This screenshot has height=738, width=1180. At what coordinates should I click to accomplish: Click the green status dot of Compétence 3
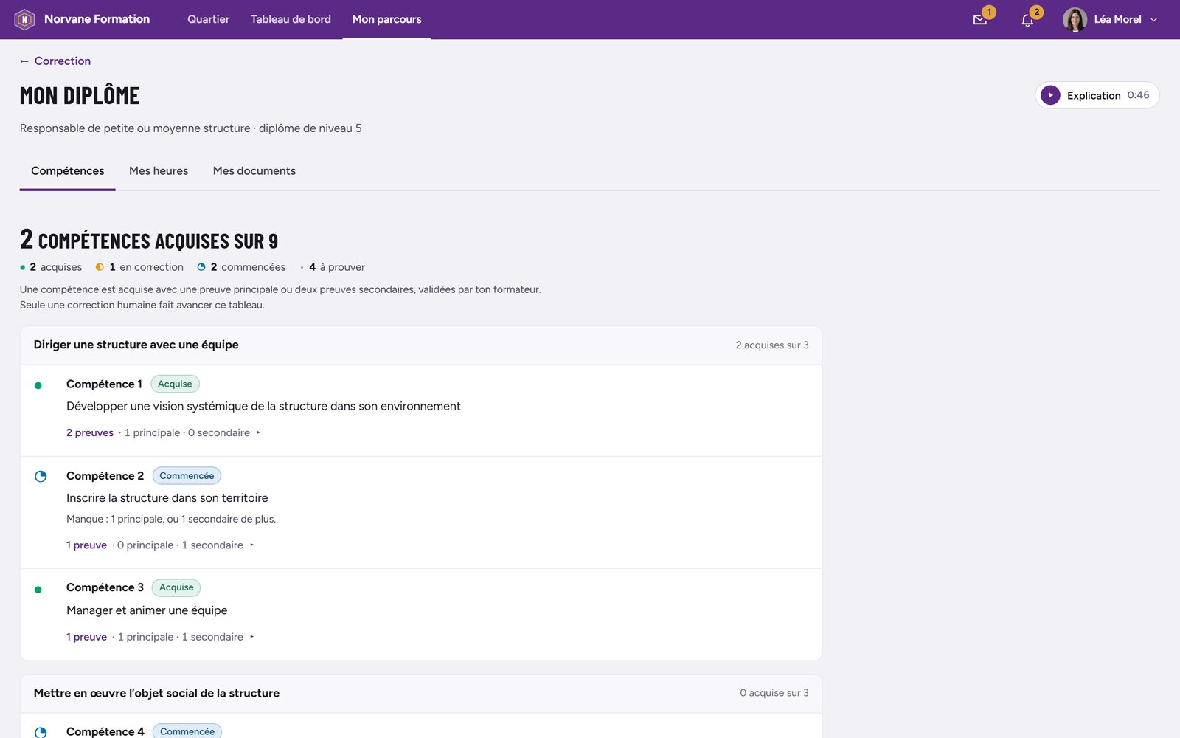click(x=38, y=590)
